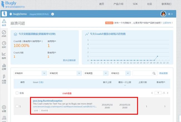Open the 所有状态 status dropdown

click(120, 73)
